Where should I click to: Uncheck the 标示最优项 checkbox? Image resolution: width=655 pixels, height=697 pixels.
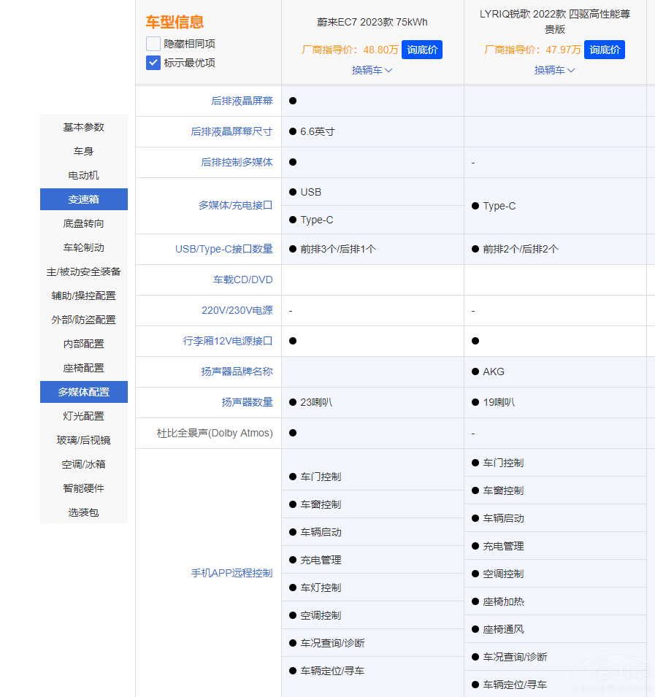[153, 63]
